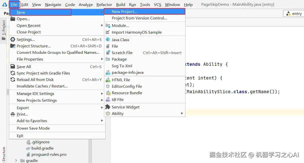The height and width of the screenshot is (163, 304).
Task: Expand Manage IDE Settings submenu
Action: tap(102, 93)
